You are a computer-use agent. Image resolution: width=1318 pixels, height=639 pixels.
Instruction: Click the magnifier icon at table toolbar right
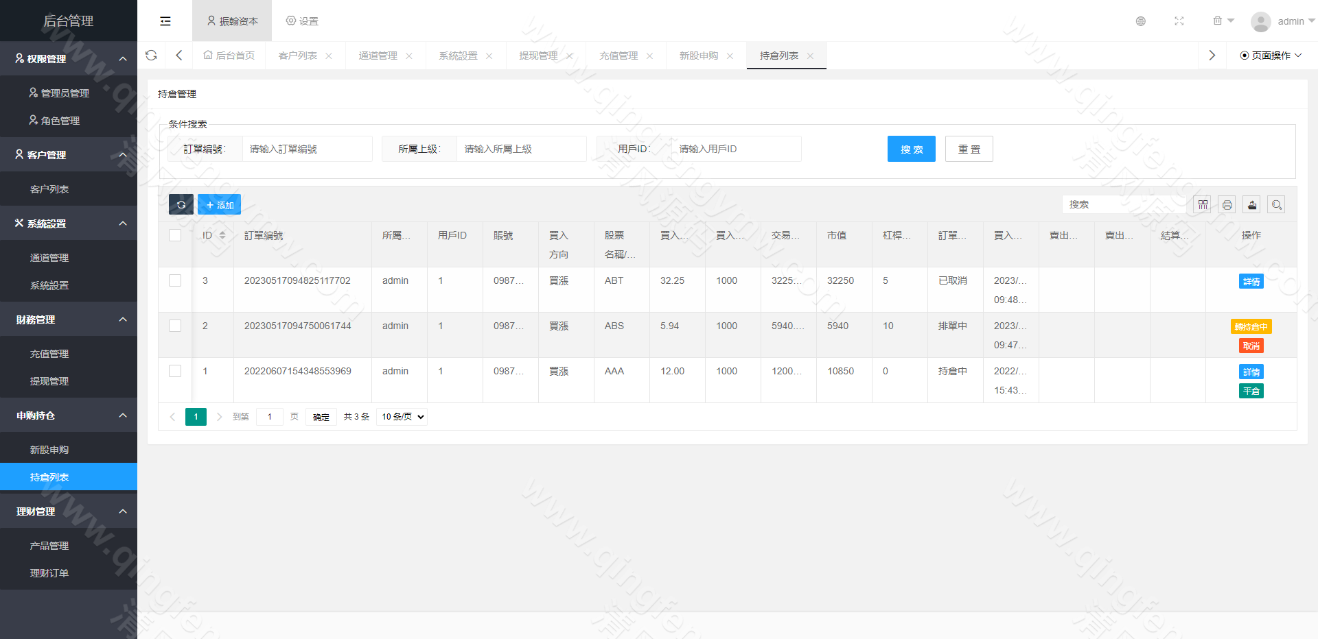(1277, 204)
